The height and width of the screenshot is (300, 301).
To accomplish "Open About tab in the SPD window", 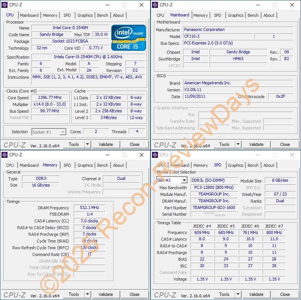I will coord(269,165).
